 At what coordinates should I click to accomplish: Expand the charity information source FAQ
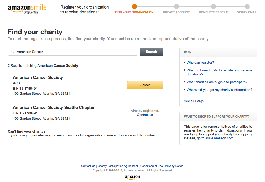coord(219,90)
